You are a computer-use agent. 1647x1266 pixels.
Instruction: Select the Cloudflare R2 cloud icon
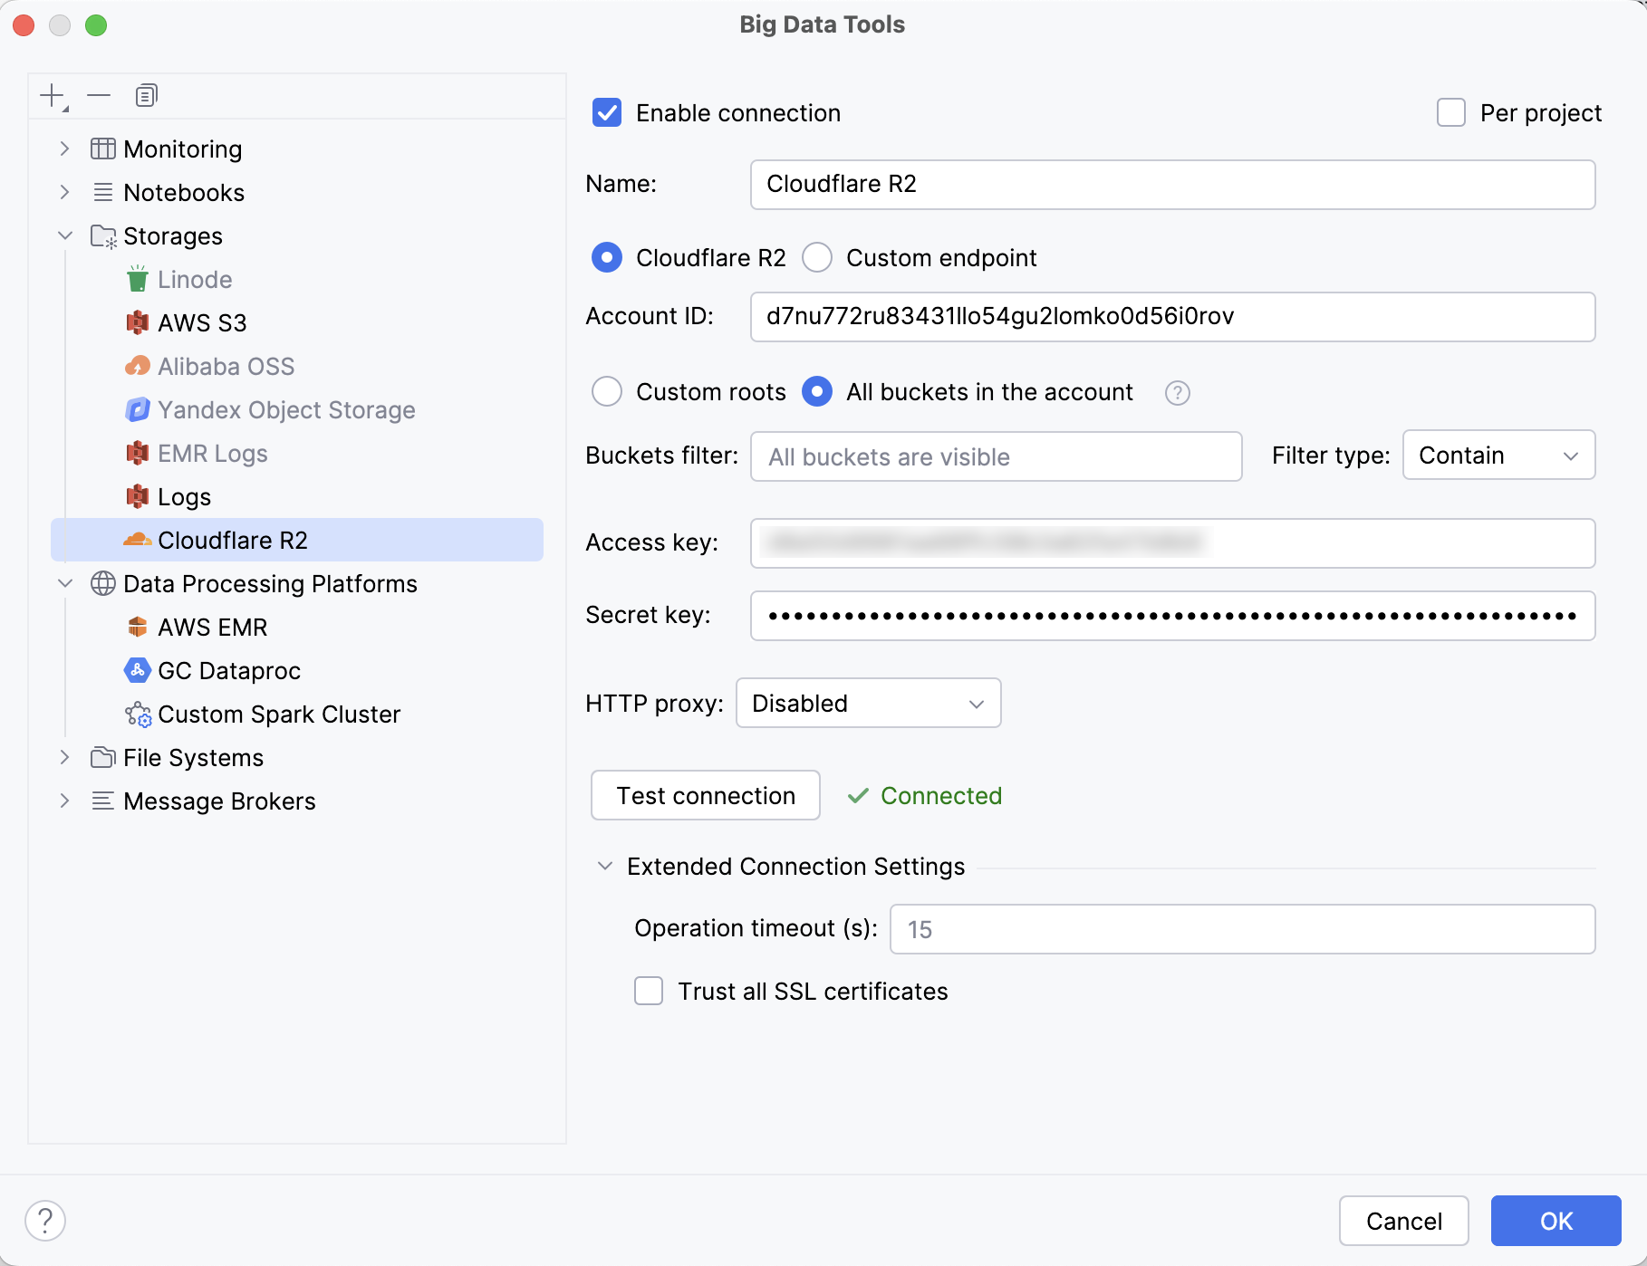click(137, 540)
